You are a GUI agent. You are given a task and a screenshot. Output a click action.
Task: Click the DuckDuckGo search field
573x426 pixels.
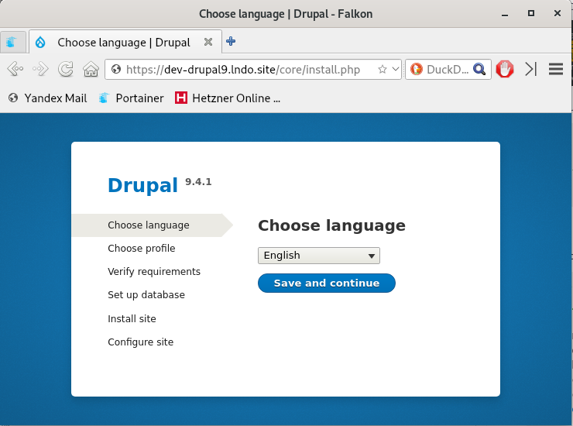(x=448, y=69)
